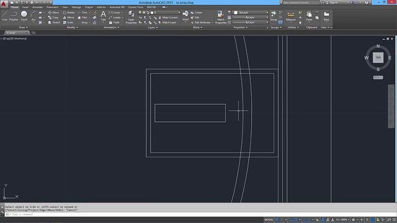This screenshot has width=397, height=223.
Task: Click the vertical navigation bar on right
Action: point(391,106)
